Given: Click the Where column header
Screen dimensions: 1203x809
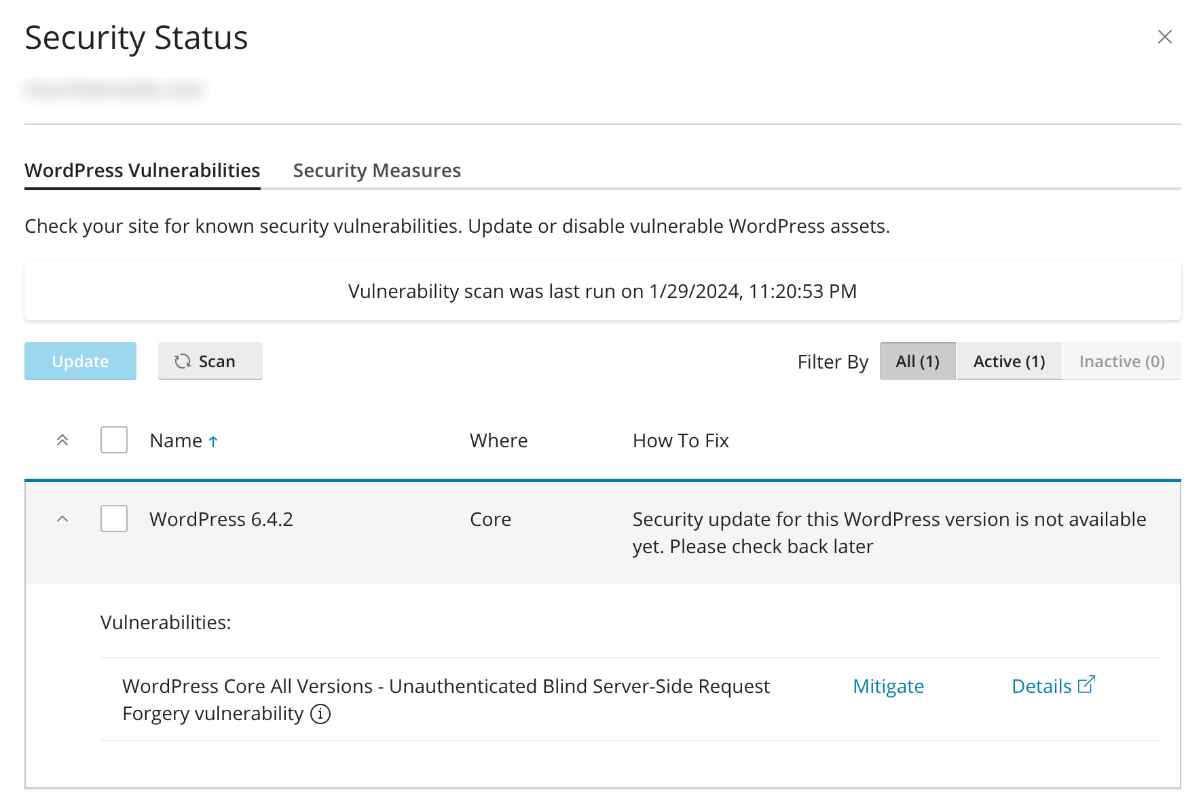Looking at the screenshot, I should coord(498,441).
